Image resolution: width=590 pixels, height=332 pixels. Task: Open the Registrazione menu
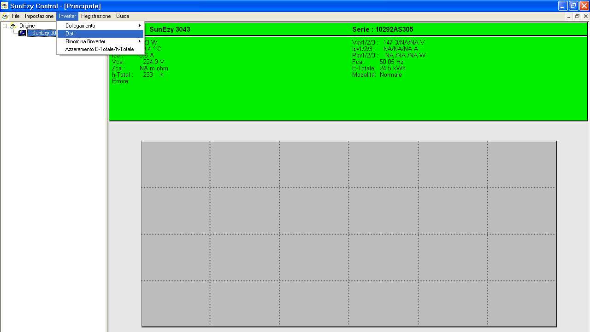96,16
